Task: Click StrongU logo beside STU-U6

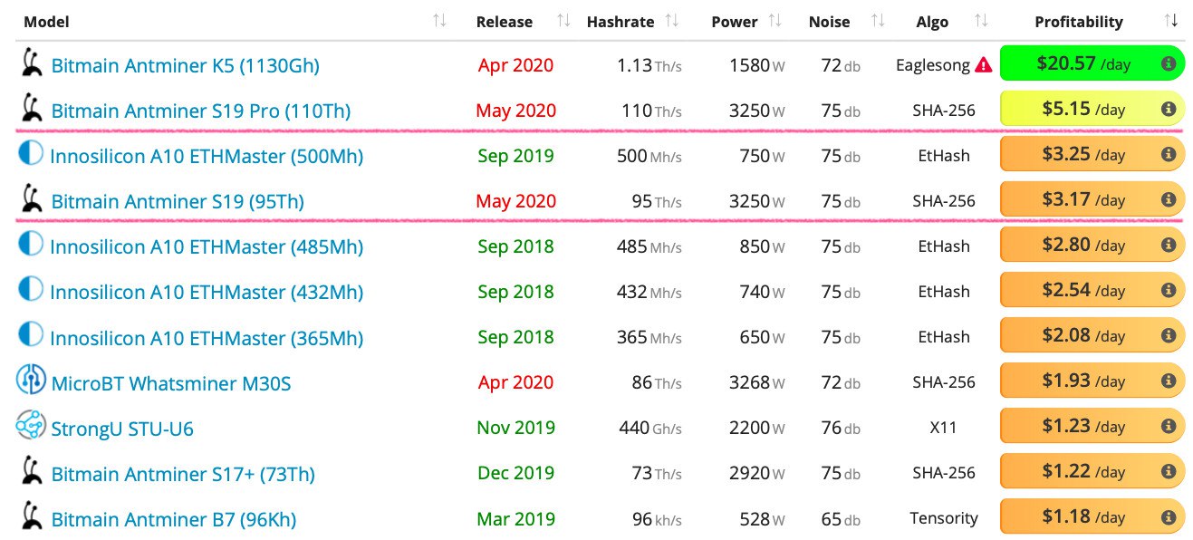Action: point(31,426)
